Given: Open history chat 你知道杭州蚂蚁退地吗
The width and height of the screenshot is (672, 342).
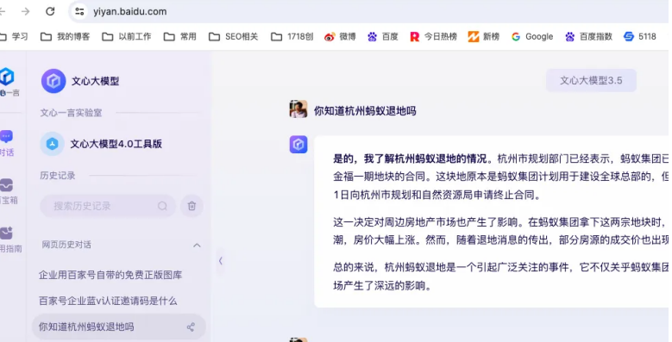Looking at the screenshot, I should [x=119, y=327].
